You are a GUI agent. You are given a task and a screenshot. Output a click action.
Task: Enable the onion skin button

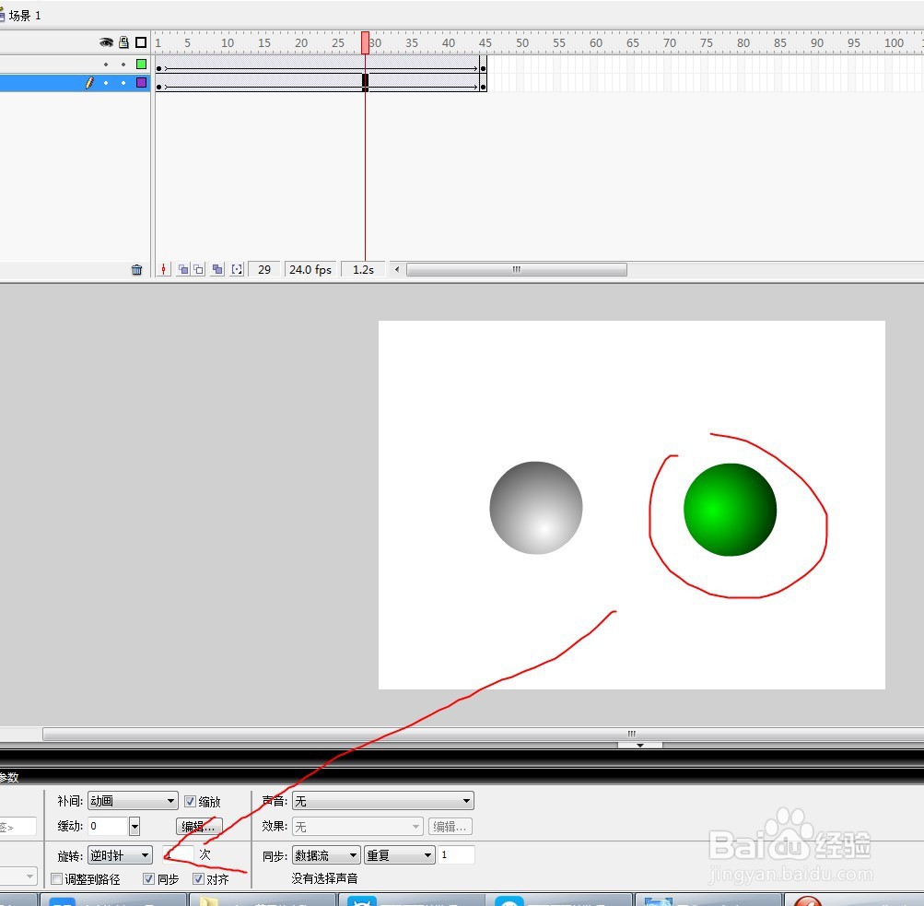183,269
